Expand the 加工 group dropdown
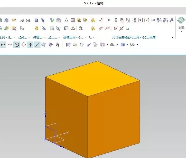Image resolution: width=186 pixels, height=158 pixels. click(x=59, y=37)
